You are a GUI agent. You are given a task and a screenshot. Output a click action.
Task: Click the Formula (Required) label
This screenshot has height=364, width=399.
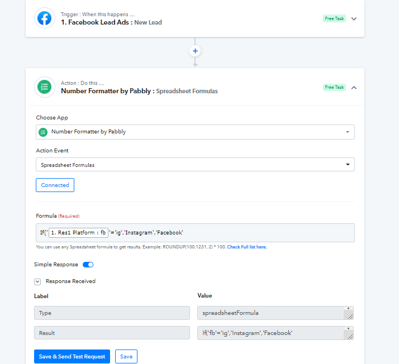[58, 216]
